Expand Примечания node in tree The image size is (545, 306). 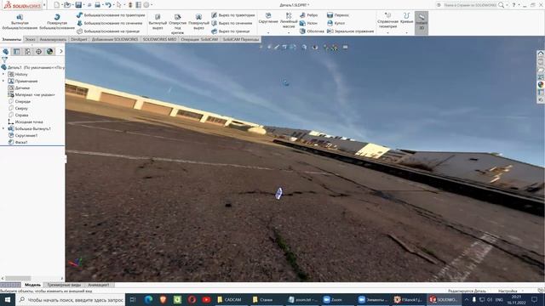[3, 81]
